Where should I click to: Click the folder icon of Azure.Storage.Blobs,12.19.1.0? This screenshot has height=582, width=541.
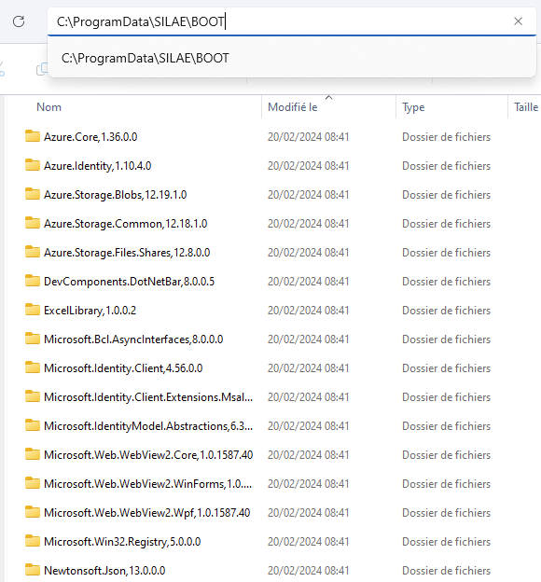tap(33, 194)
